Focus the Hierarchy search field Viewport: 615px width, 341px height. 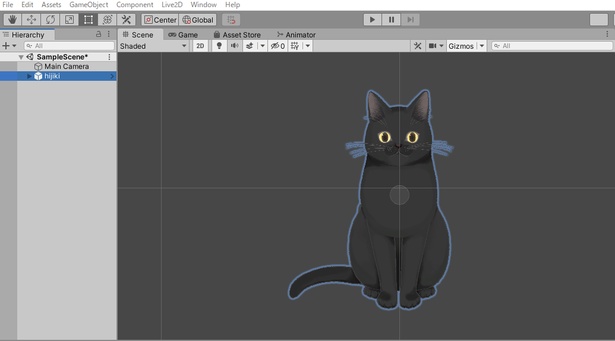tap(69, 46)
